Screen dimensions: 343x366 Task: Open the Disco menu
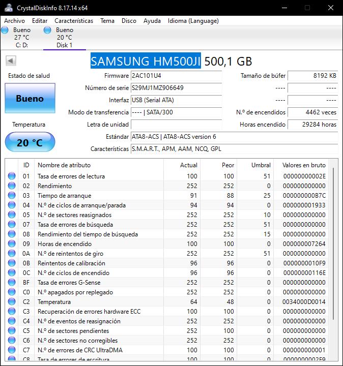point(129,21)
